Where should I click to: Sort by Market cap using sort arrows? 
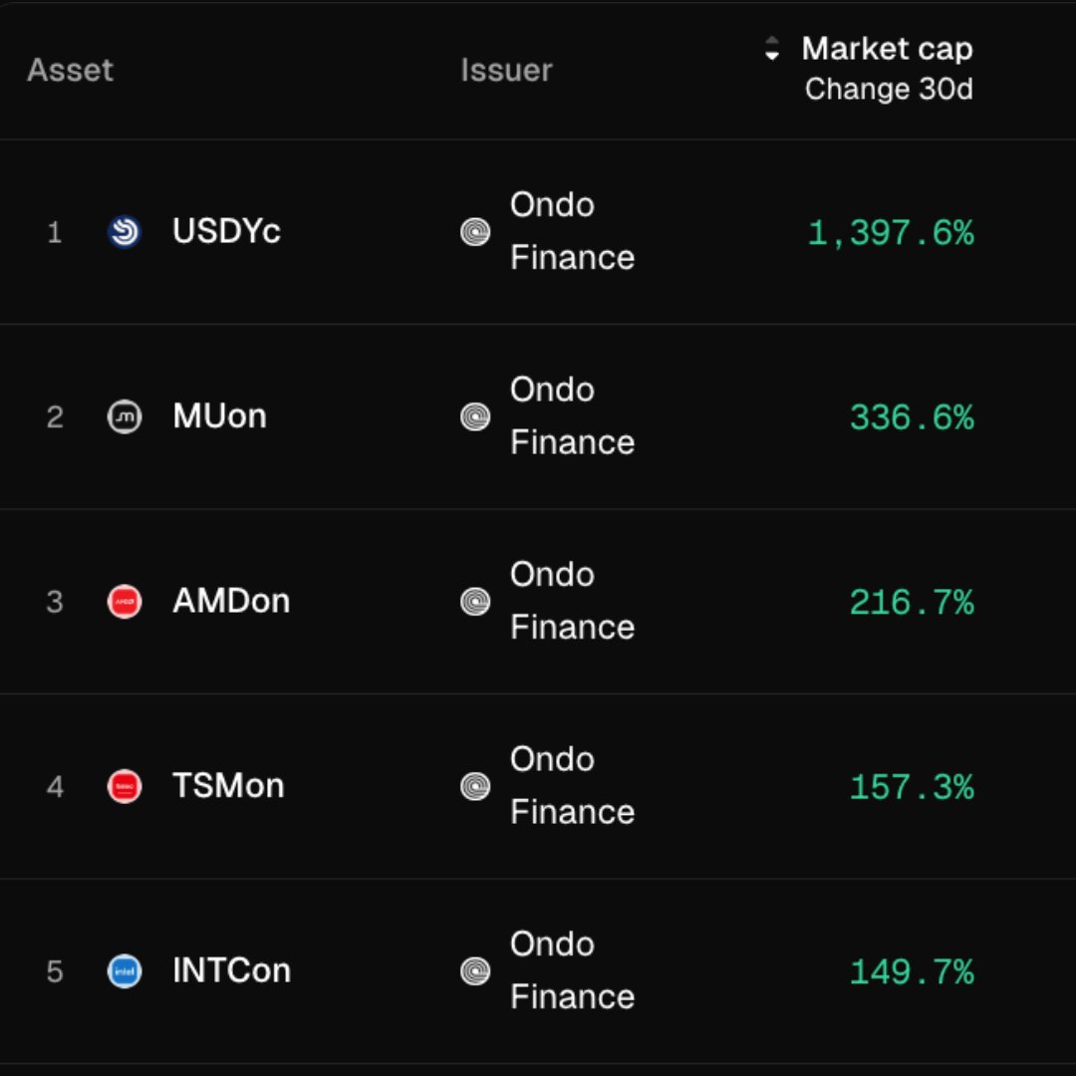(772, 49)
